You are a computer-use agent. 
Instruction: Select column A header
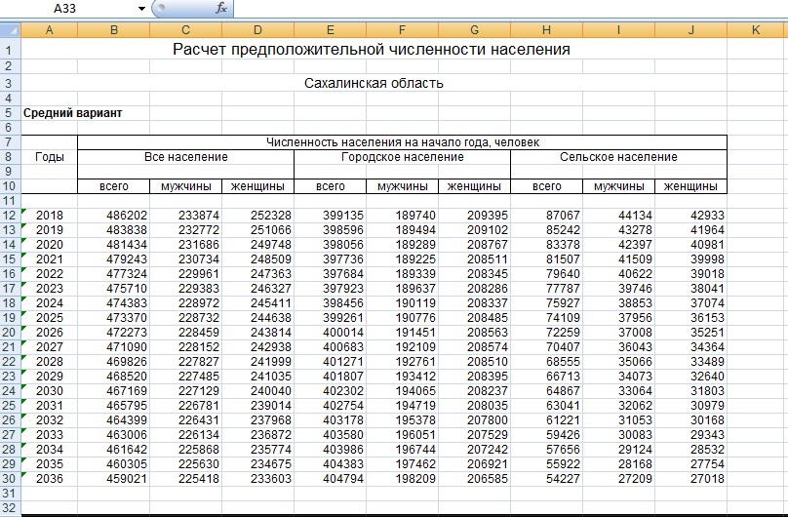coord(49,30)
